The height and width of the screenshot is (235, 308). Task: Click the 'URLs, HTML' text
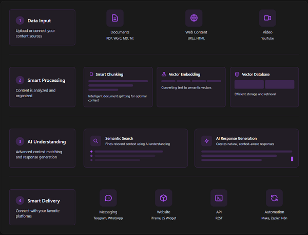point(196,39)
